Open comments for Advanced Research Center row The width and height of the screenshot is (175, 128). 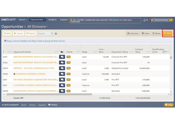click(62, 74)
